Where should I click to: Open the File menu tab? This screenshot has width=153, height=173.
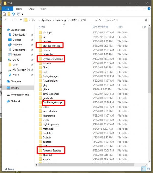pos(7,9)
